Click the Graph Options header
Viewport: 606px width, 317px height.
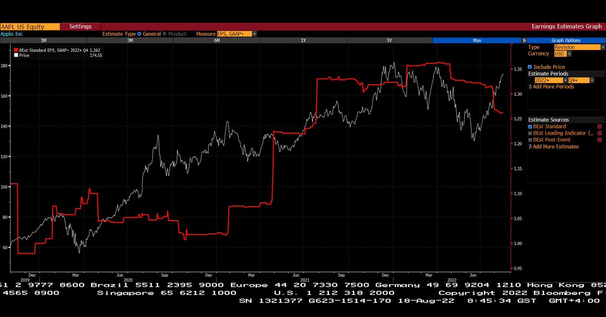[566, 40]
